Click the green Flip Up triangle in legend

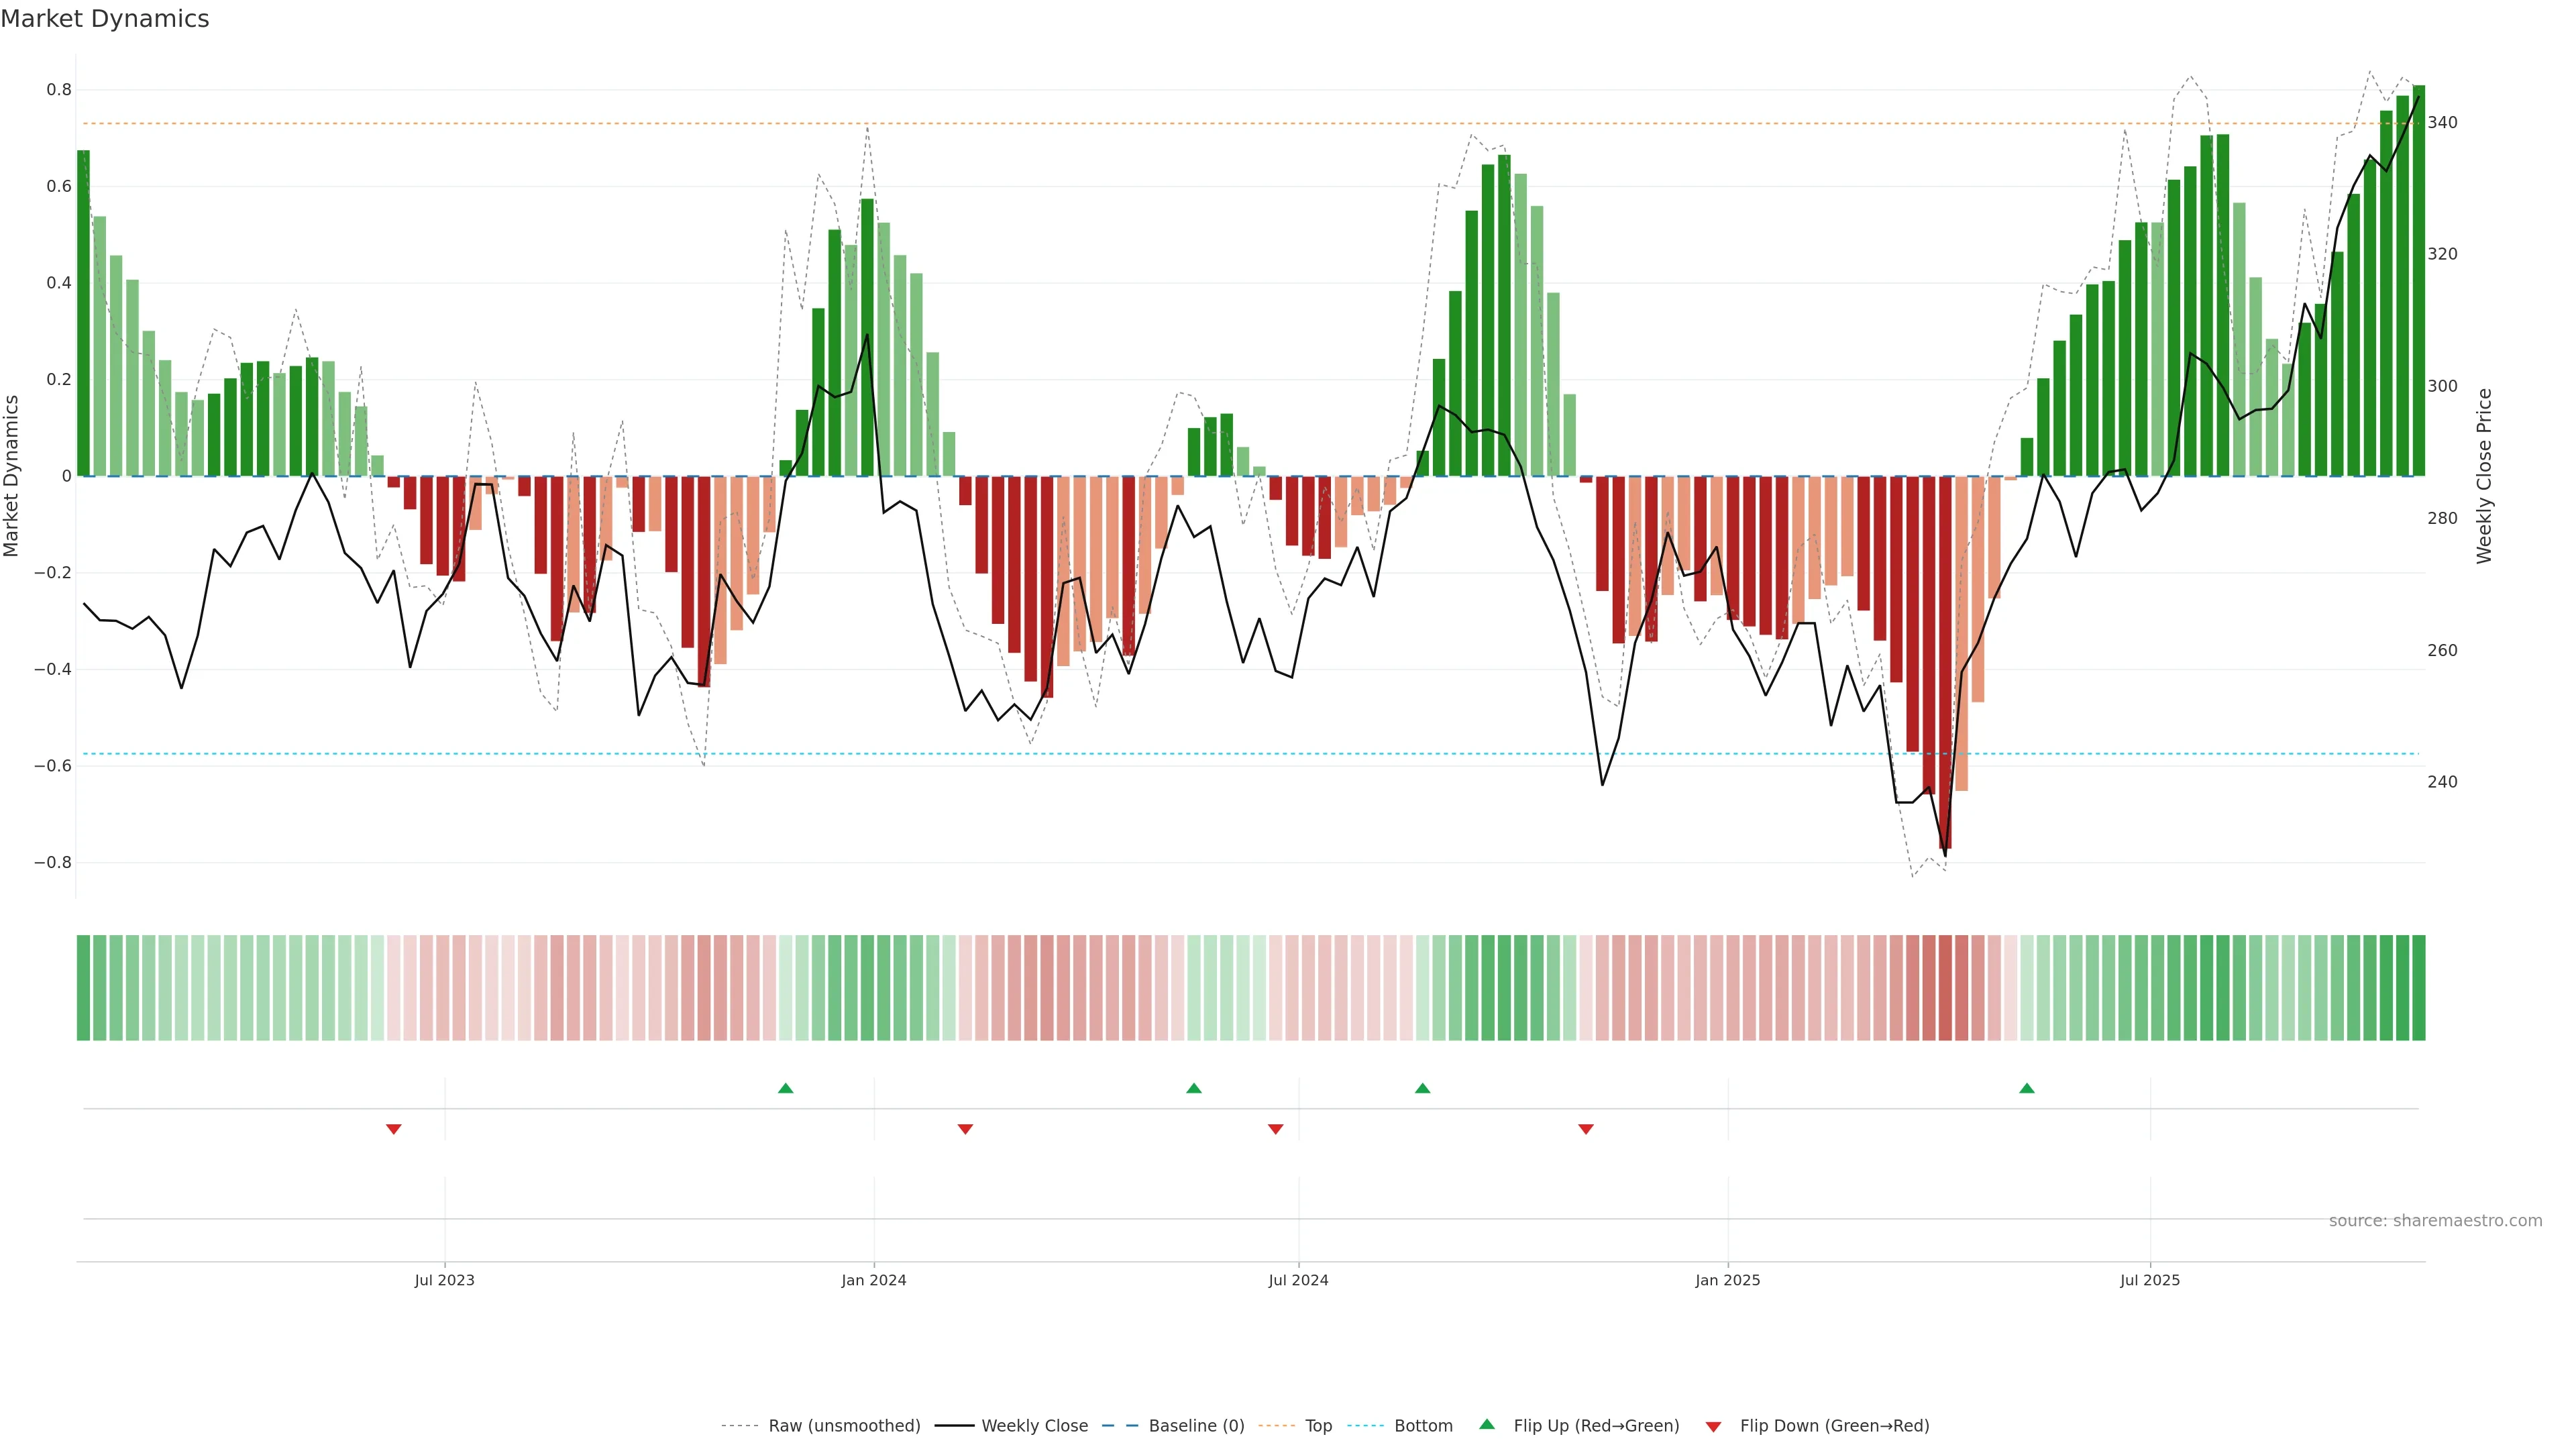click(x=1487, y=1424)
